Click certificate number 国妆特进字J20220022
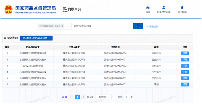Screen dimensions: 202x104 tap(115, 66)
